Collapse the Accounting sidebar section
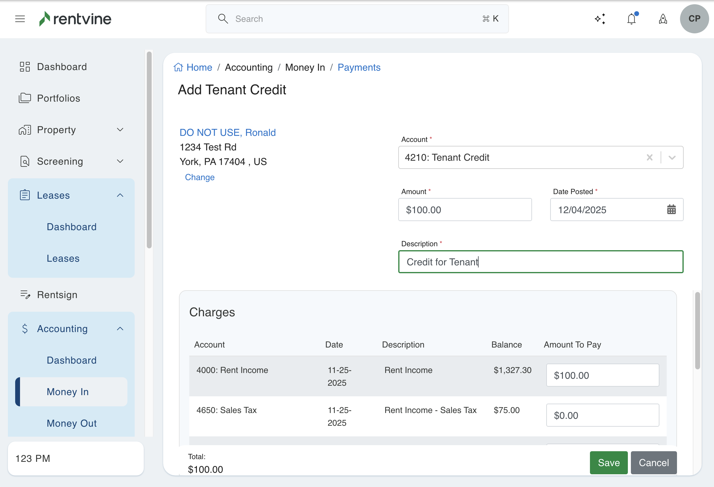Viewport: 714px width, 487px height. coord(120,328)
